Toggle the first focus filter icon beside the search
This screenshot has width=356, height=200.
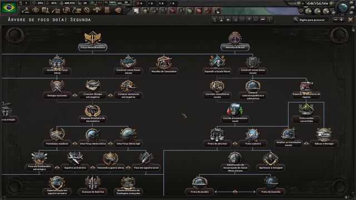(x=215, y=20)
